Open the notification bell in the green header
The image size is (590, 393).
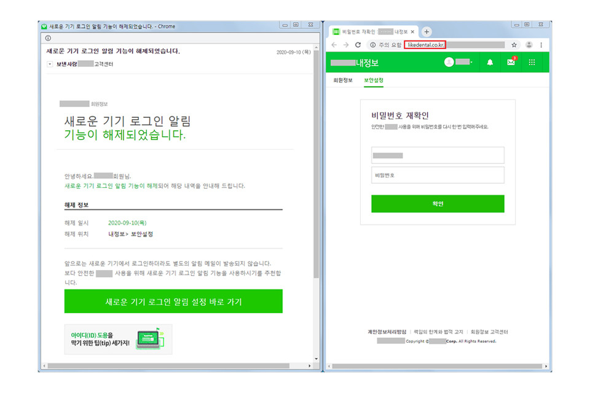490,62
